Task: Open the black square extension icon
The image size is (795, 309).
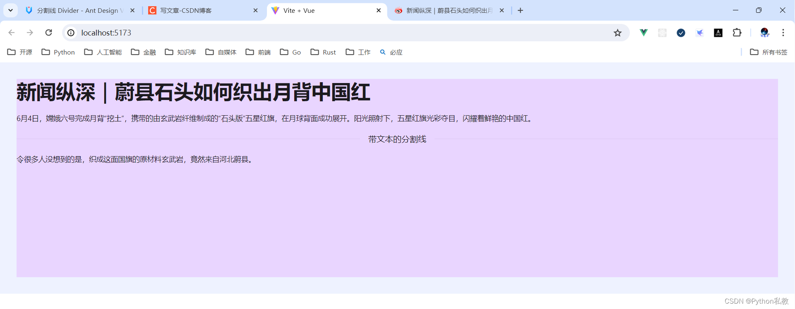Action: pos(718,33)
